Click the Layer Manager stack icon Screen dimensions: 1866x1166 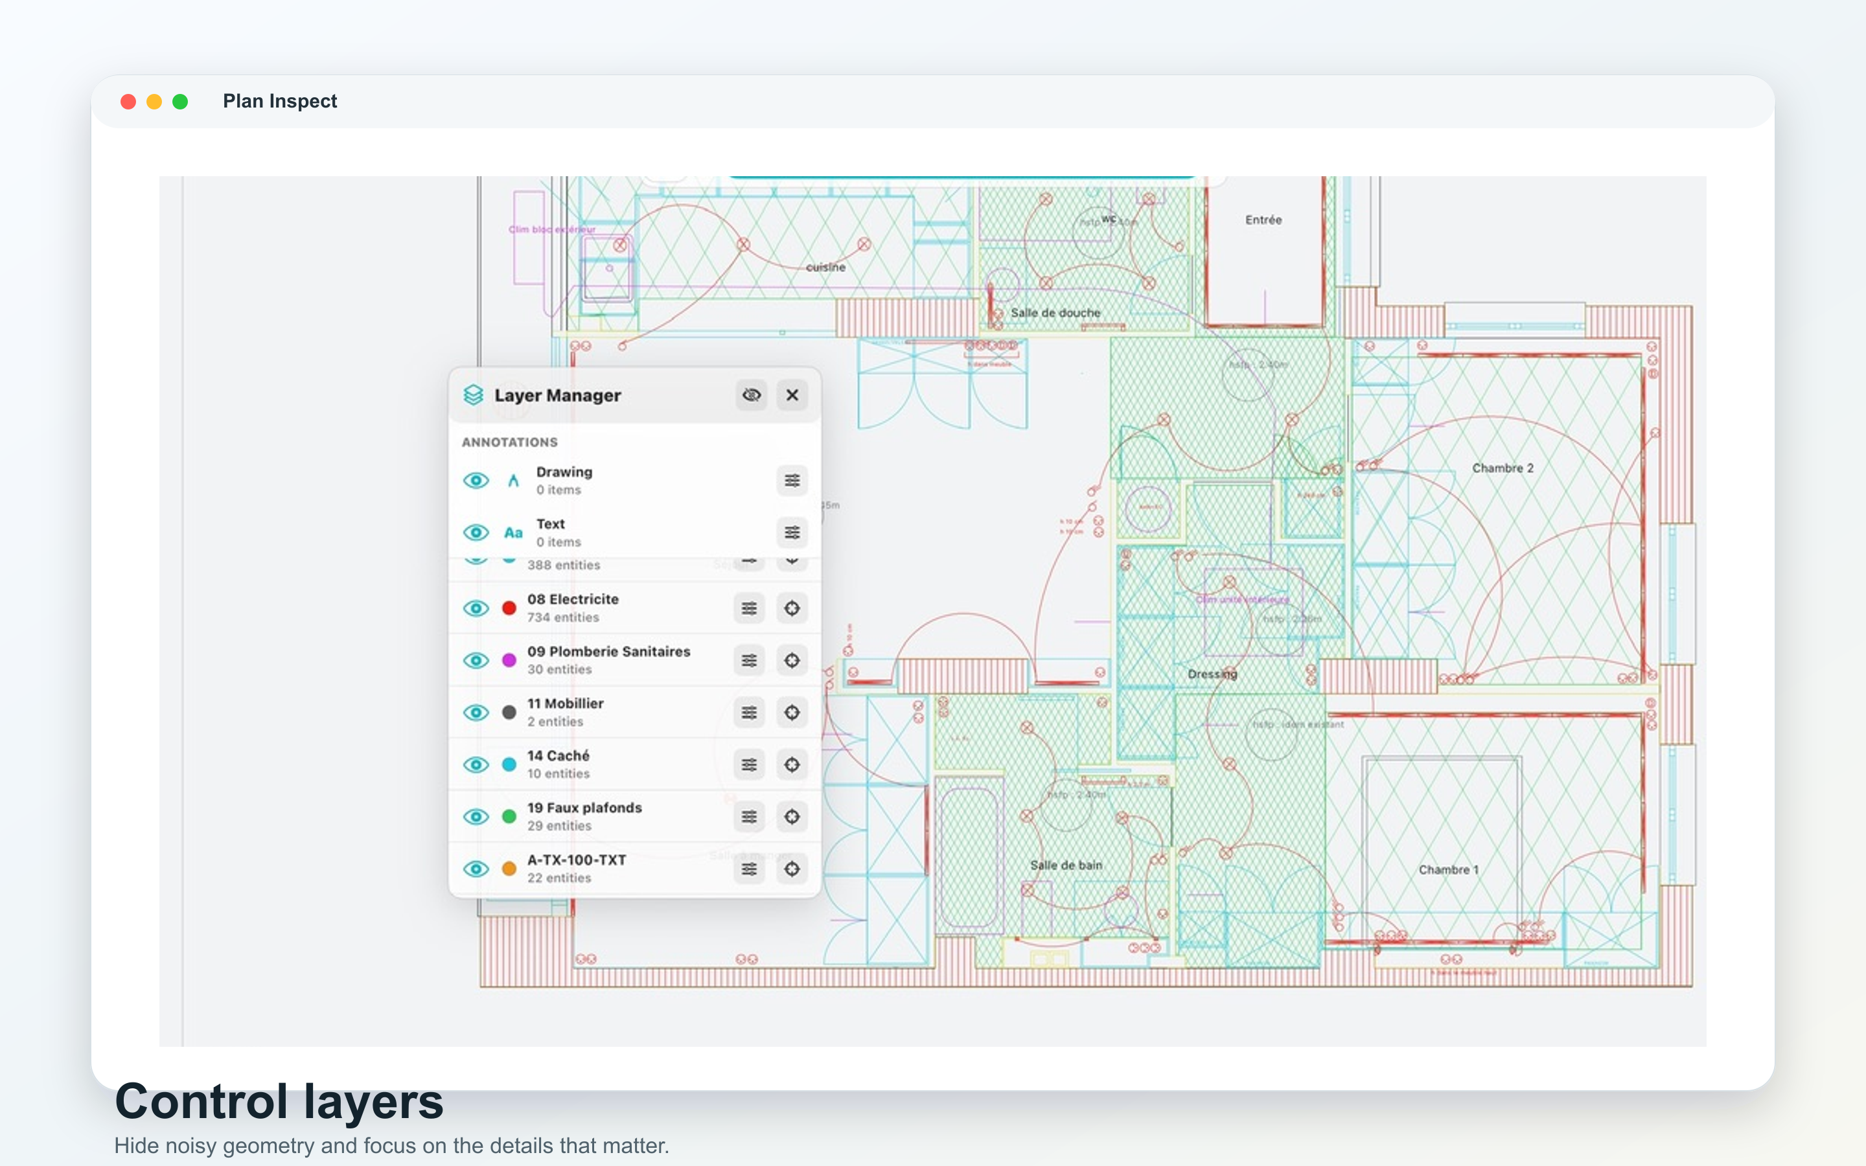[474, 395]
